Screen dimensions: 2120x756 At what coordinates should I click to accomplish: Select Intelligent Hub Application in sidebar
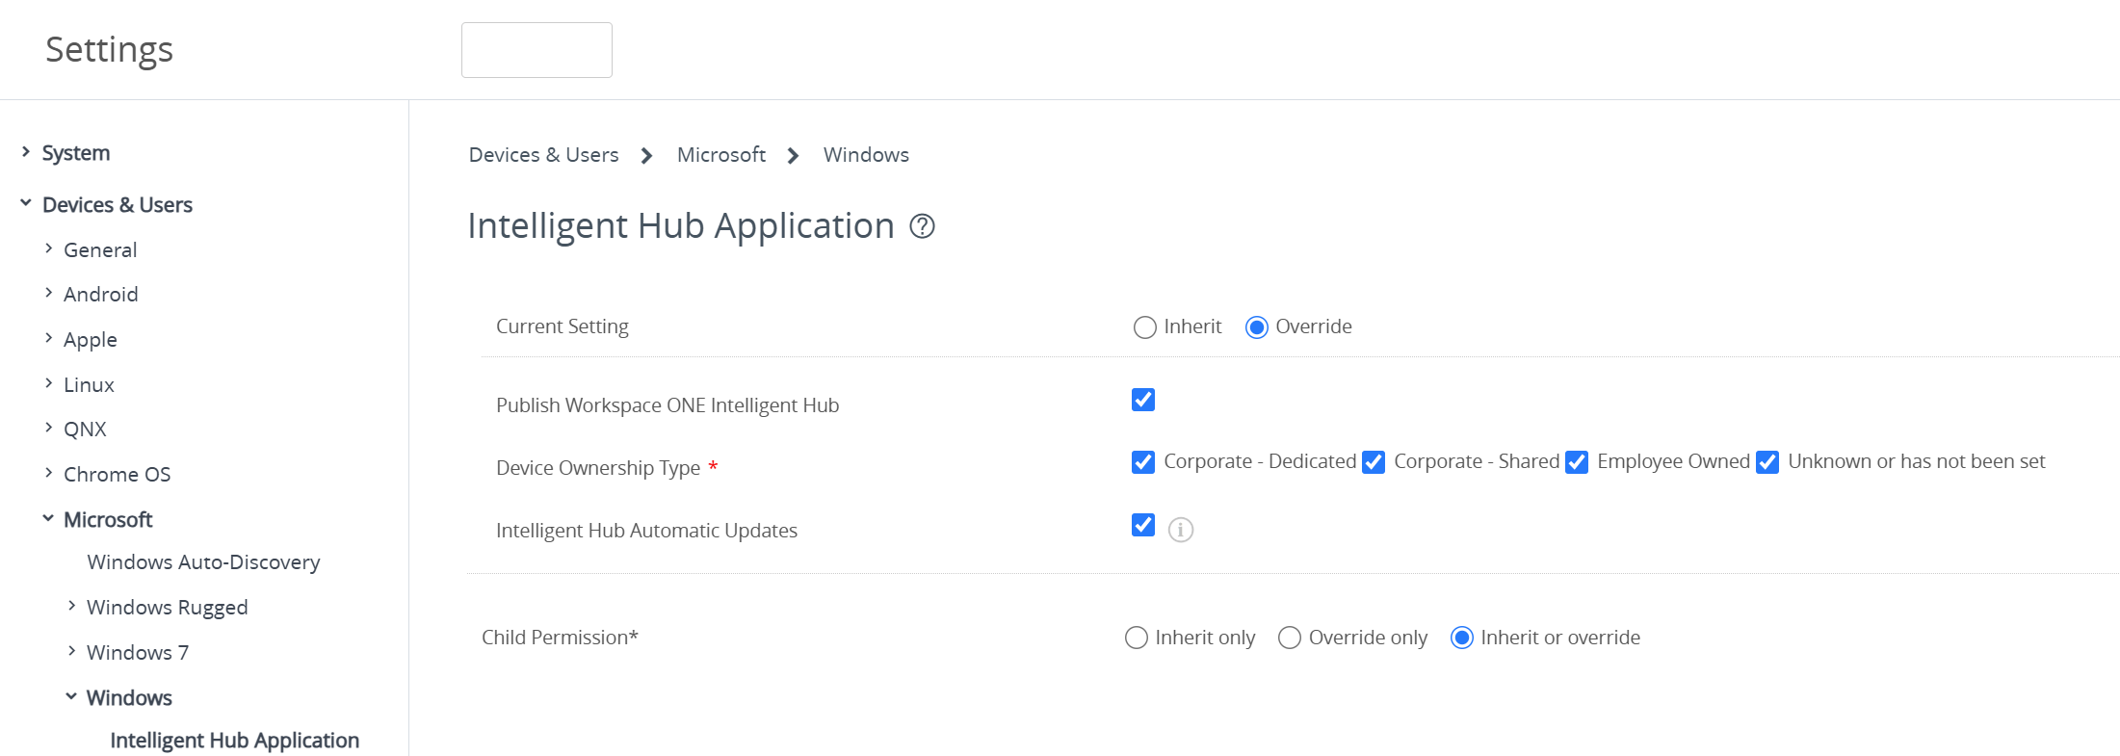coord(234,741)
